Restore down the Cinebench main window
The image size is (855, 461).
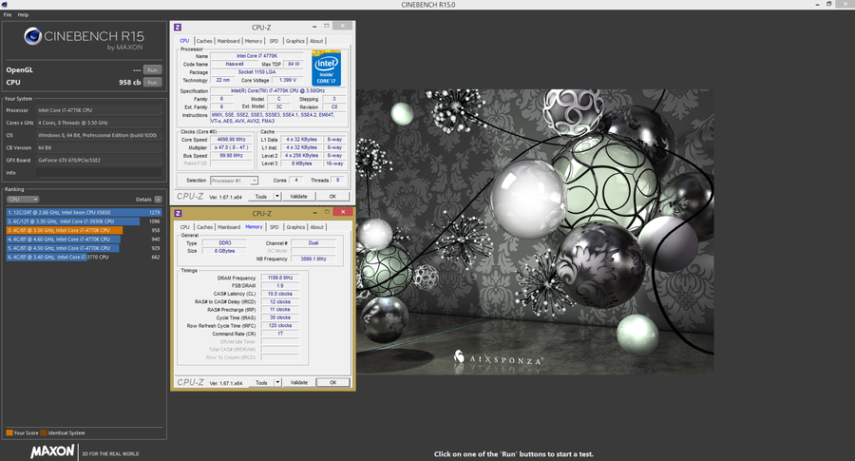click(x=829, y=5)
